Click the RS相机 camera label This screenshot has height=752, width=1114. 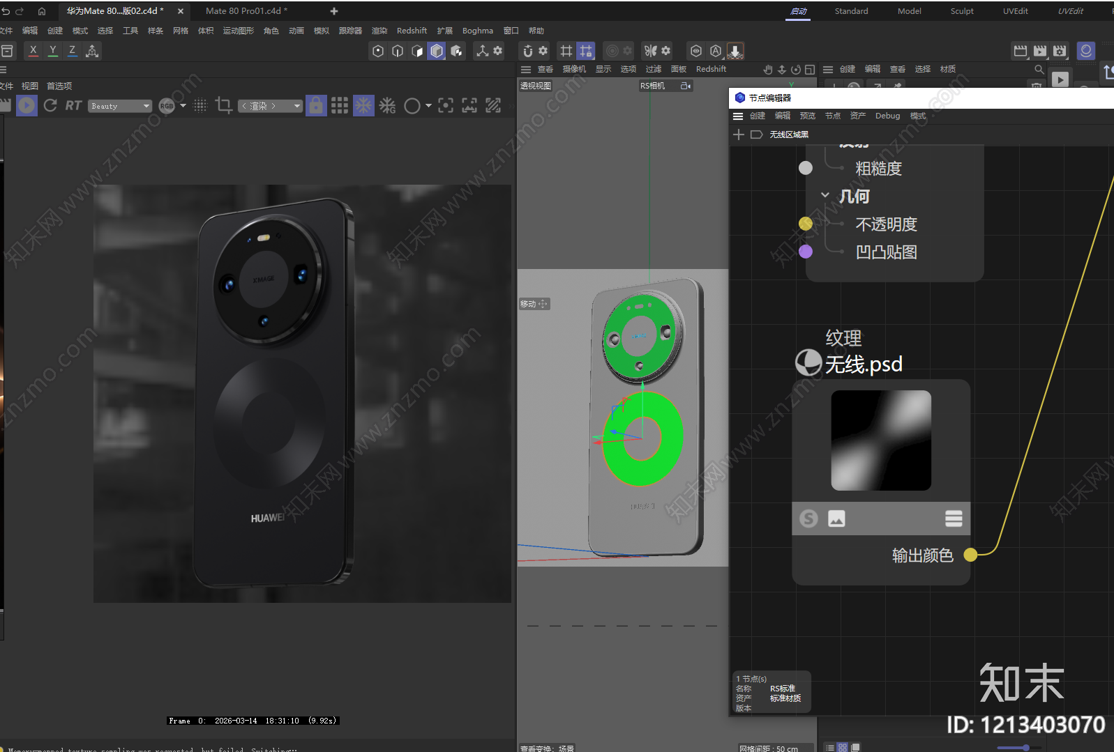(653, 86)
